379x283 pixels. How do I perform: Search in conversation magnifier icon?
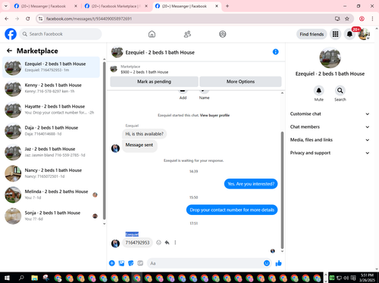340,90
